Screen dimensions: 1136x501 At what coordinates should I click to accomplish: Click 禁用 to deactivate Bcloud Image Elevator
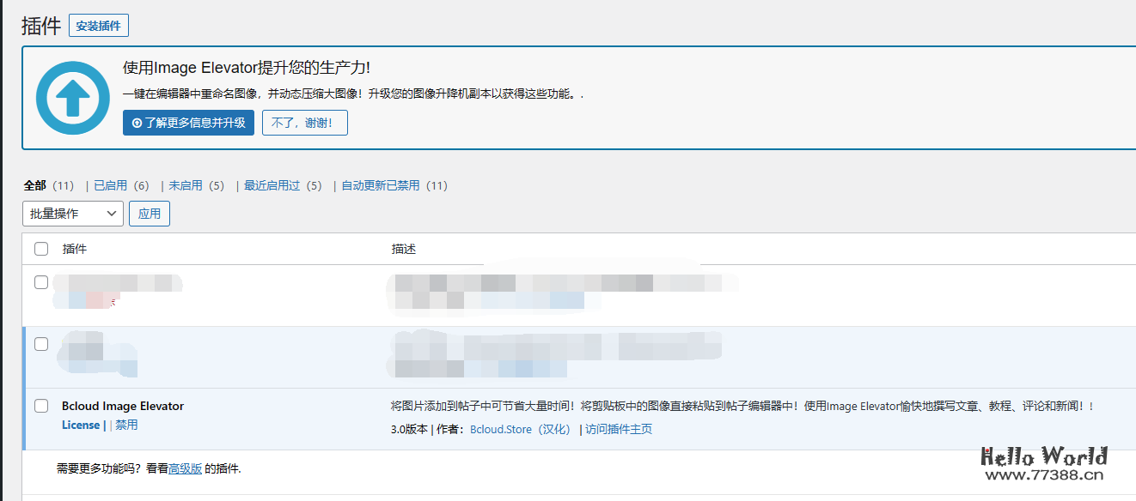tap(125, 425)
